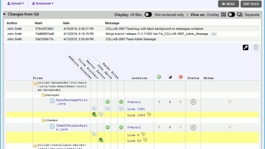Go to the Line 1381 link
265x149 pixels.
(x=136, y=109)
